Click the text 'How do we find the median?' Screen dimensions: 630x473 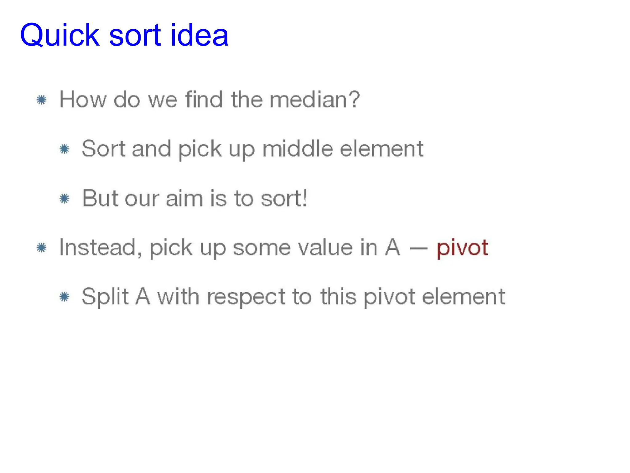tap(209, 99)
